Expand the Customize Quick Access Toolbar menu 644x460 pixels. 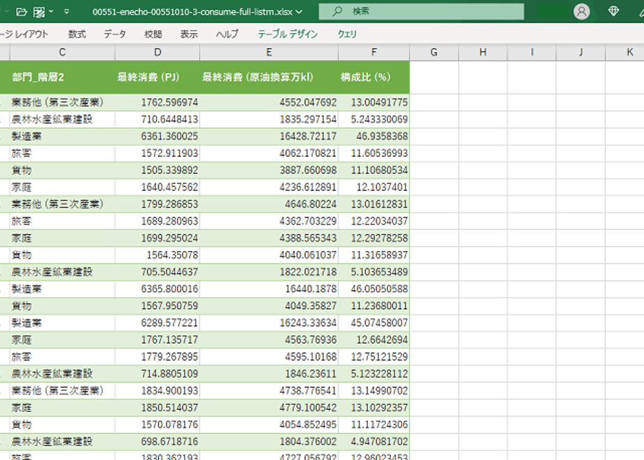click(66, 11)
